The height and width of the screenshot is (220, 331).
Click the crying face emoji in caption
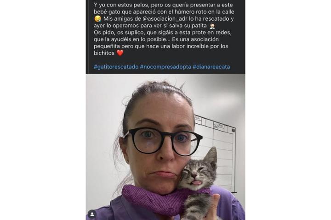coord(97,19)
